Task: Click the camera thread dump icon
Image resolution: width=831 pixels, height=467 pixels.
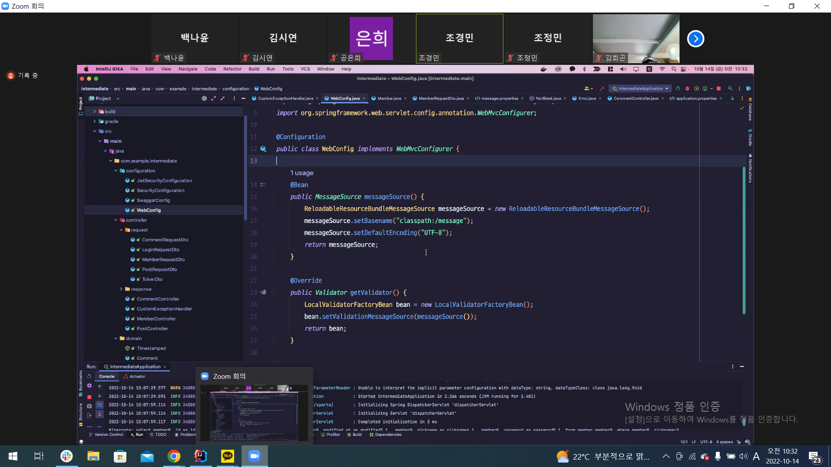Action: coord(89,406)
